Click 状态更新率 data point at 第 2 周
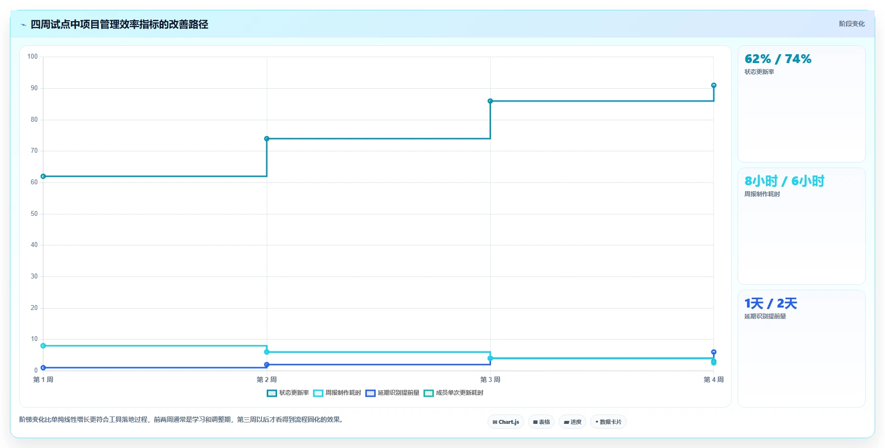 point(267,138)
